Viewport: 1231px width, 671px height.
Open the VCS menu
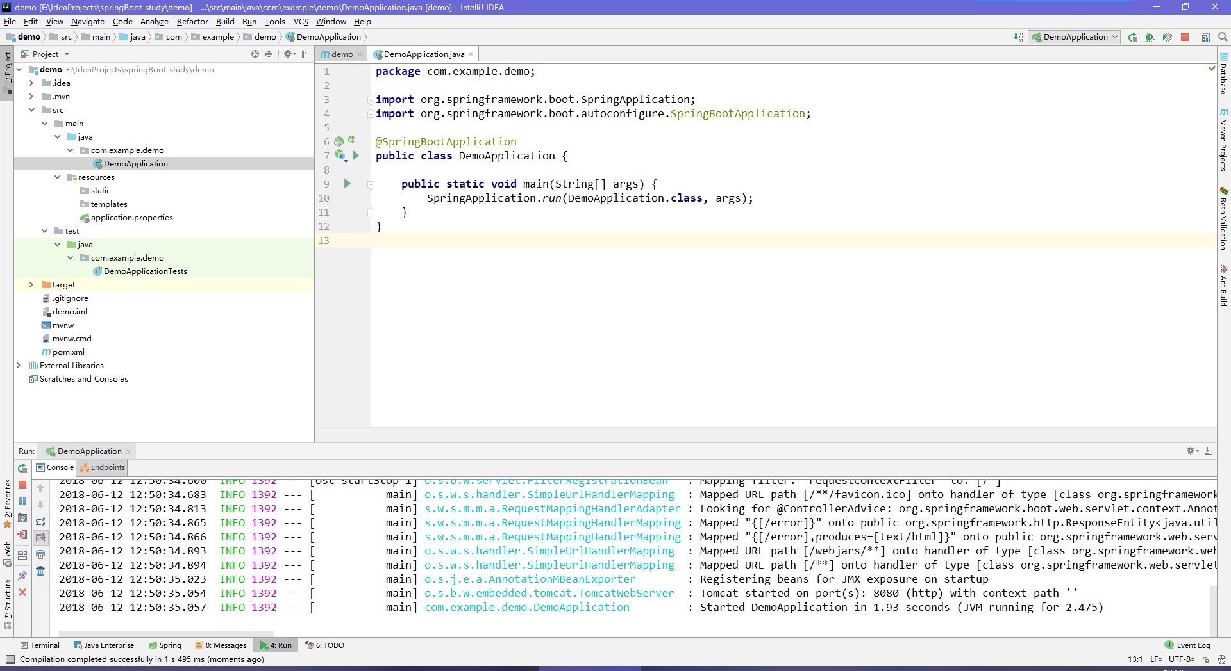pyautogui.click(x=301, y=22)
